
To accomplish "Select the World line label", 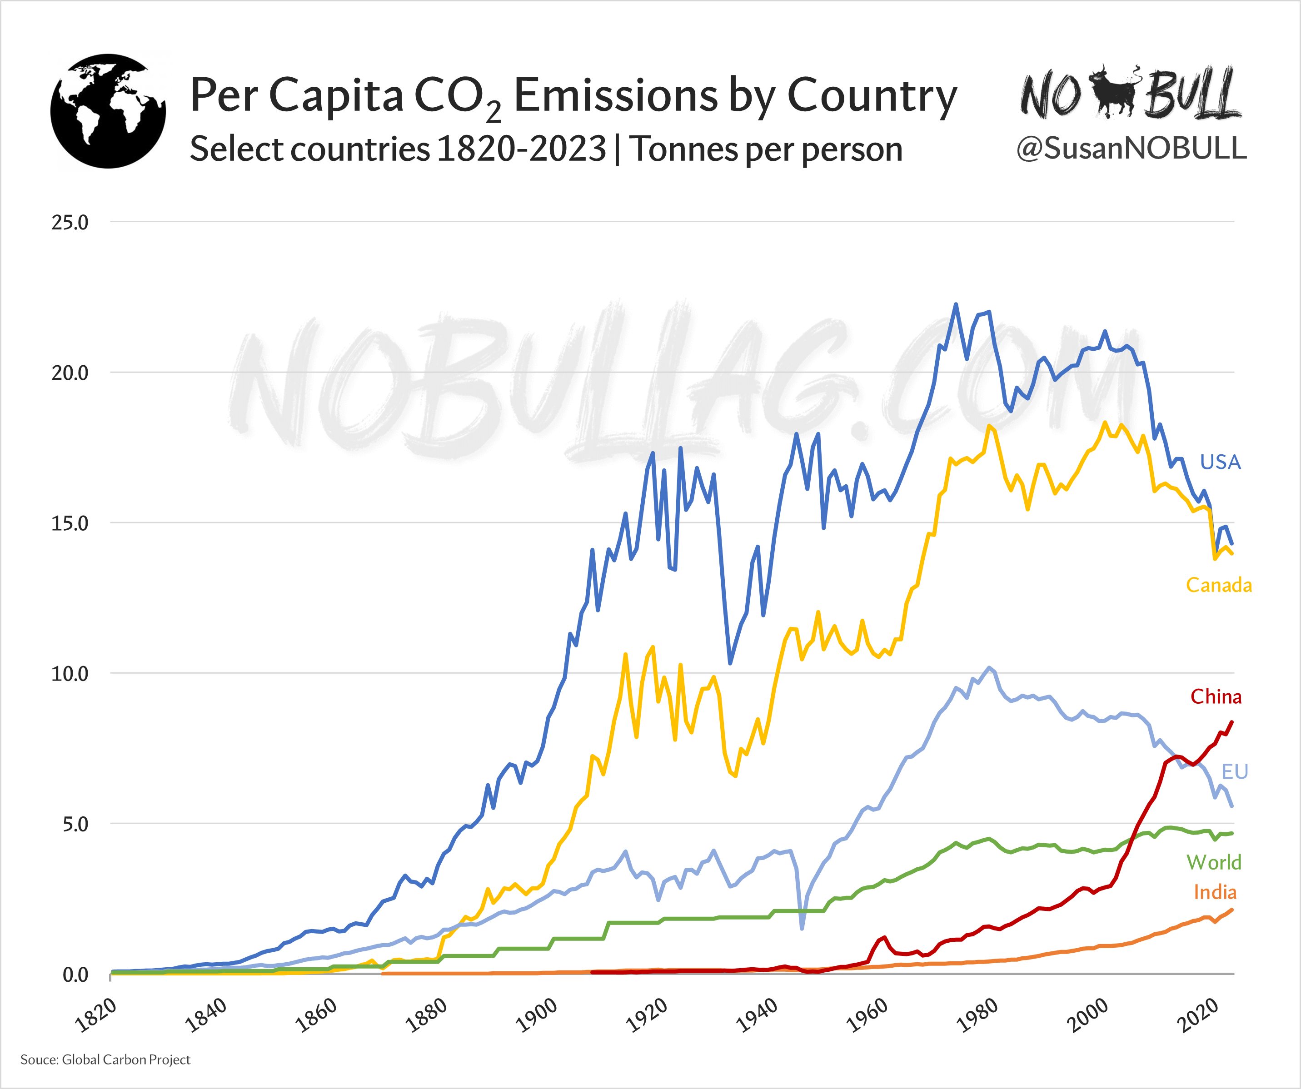I will tap(1214, 862).
